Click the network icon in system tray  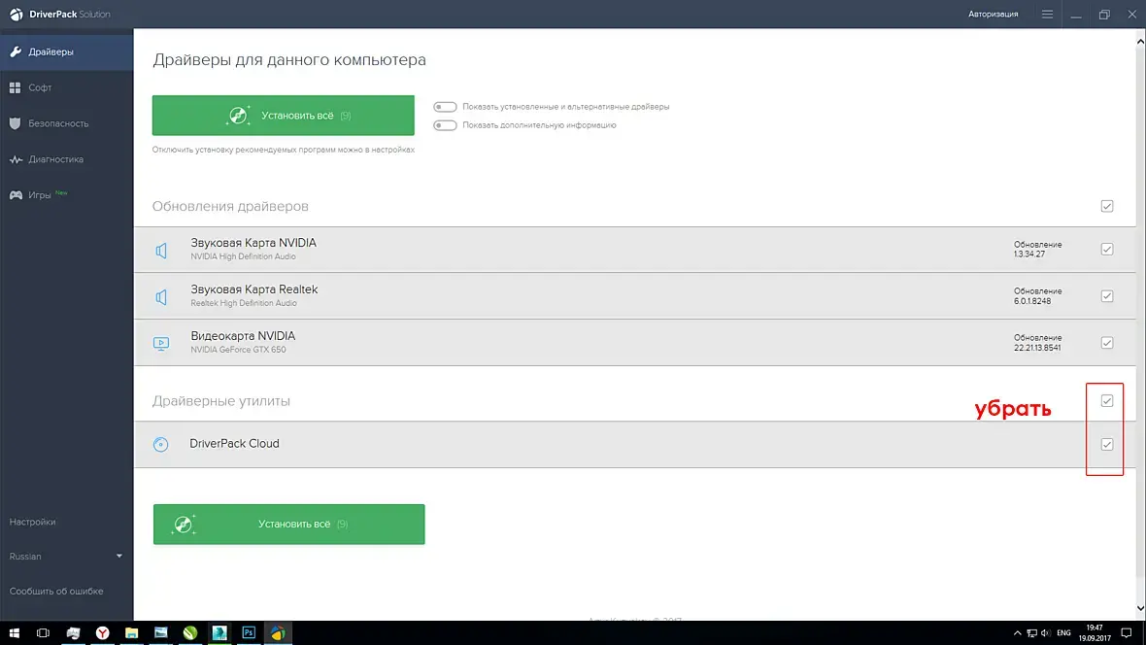point(1031,633)
